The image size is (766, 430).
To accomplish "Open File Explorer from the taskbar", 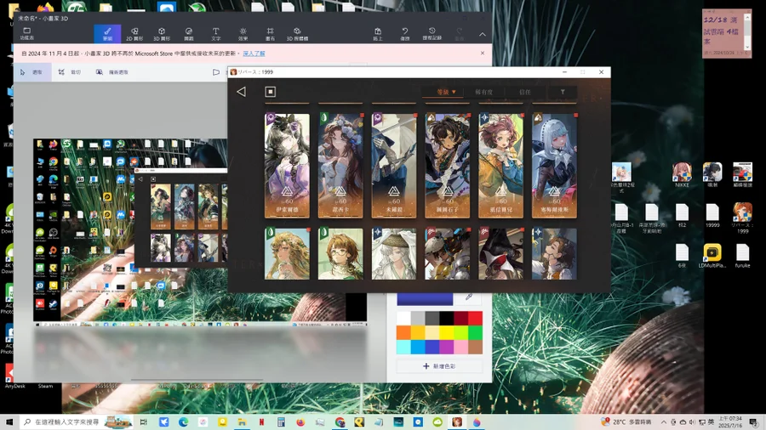I will pos(242,422).
